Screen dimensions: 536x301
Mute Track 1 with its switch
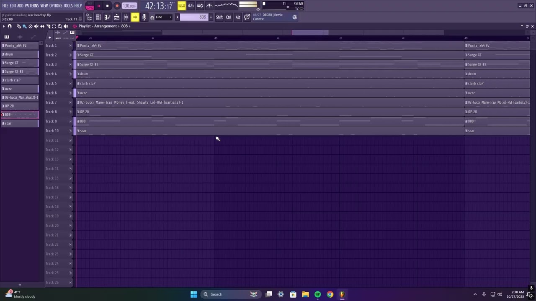click(x=70, y=46)
